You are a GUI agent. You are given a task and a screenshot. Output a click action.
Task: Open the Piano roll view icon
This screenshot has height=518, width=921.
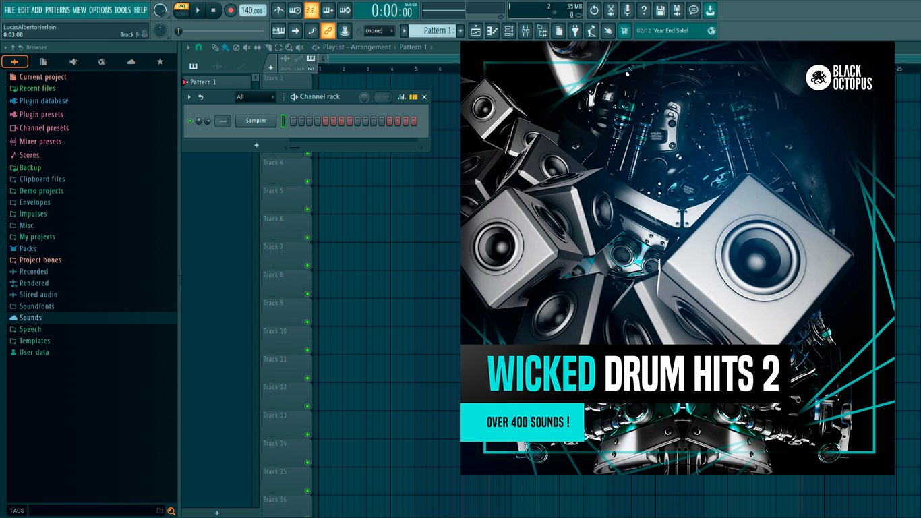point(492,30)
